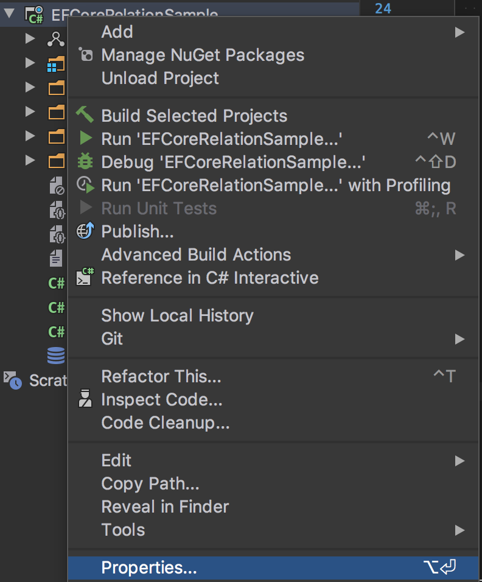The image size is (482, 582).
Task: Click the database file icon in tree
Action: click(56, 355)
